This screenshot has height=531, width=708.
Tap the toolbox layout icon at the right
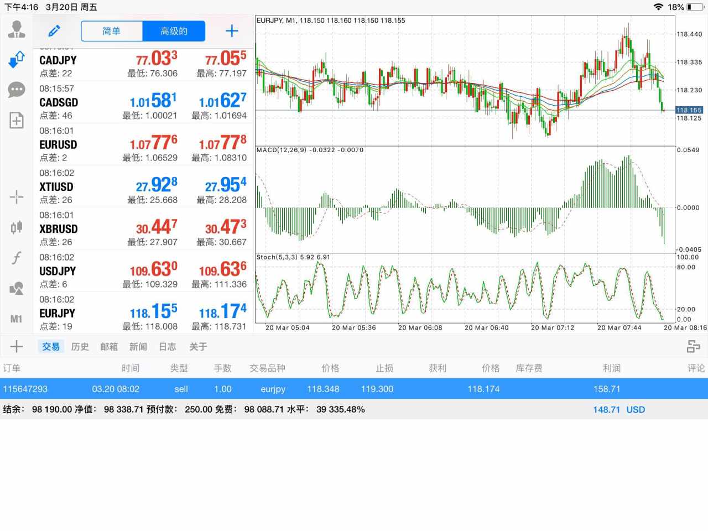[x=693, y=347]
